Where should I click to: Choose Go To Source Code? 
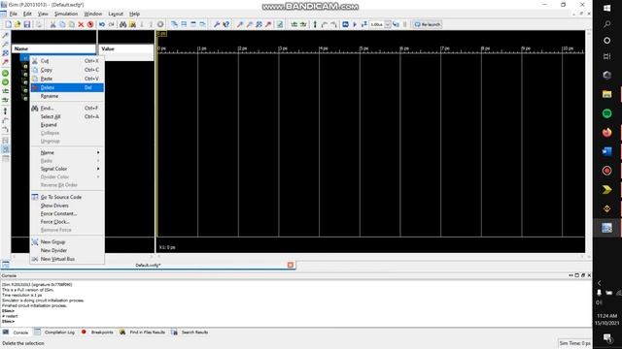click(x=67, y=197)
